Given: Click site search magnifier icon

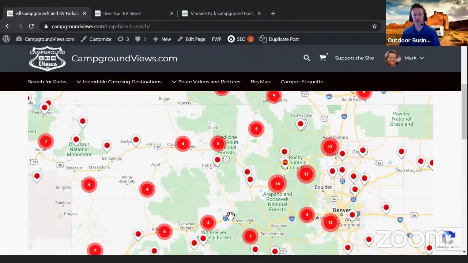Looking at the screenshot, I should (307, 58).
